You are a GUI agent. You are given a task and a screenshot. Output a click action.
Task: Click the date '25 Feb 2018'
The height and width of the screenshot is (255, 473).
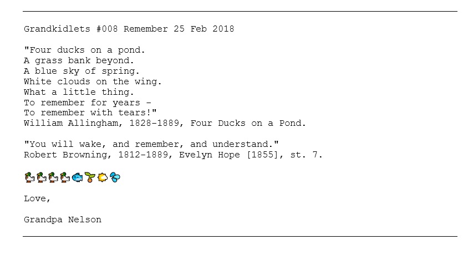204,29
